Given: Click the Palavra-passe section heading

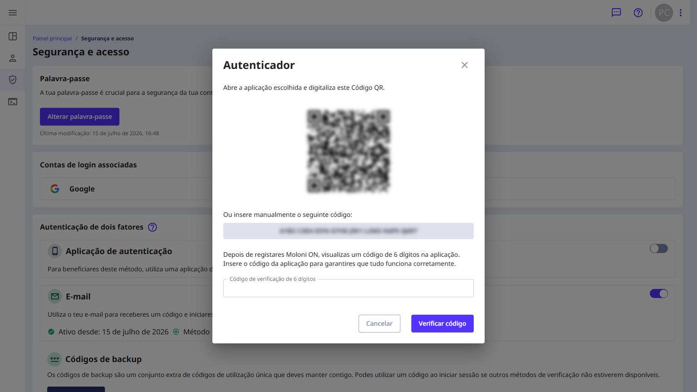Looking at the screenshot, I should [65, 78].
